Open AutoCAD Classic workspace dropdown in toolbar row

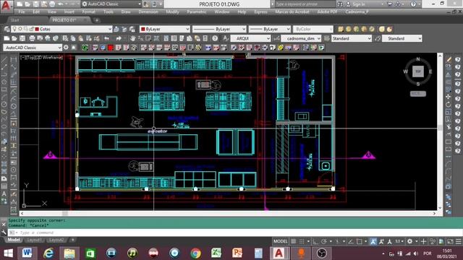click(33, 48)
